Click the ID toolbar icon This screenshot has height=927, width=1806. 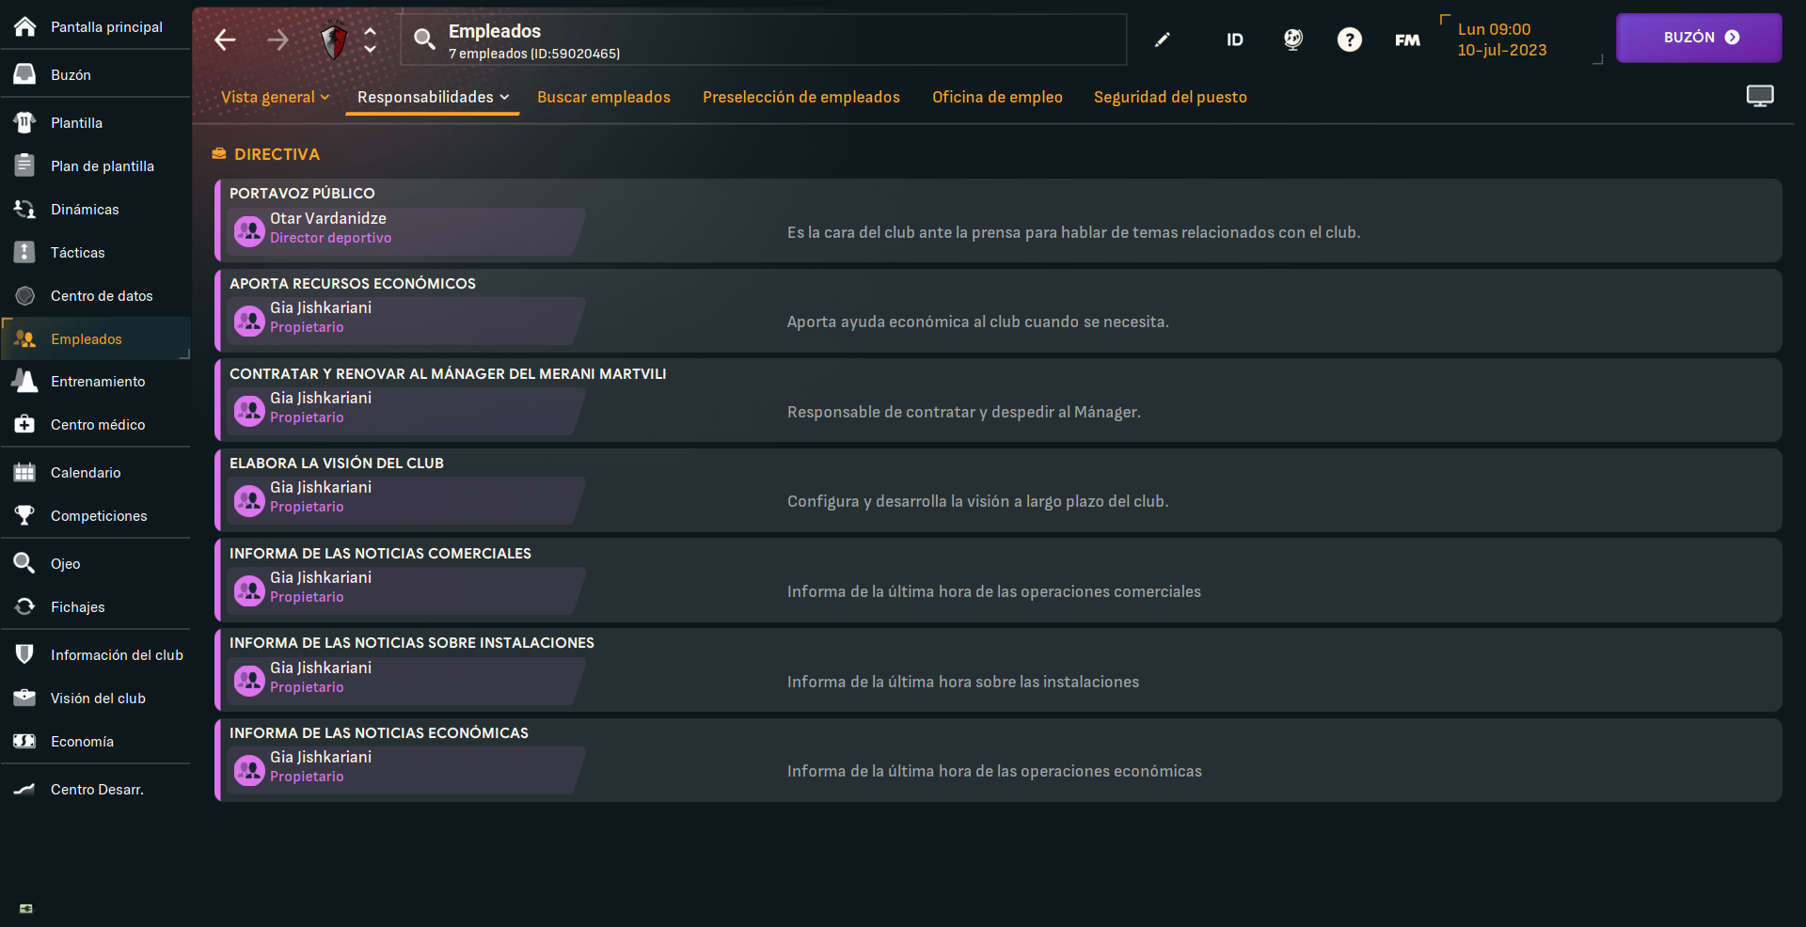click(1235, 39)
